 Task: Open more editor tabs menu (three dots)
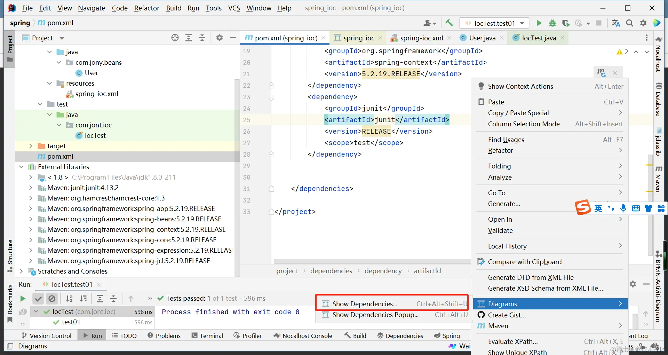tap(647, 38)
